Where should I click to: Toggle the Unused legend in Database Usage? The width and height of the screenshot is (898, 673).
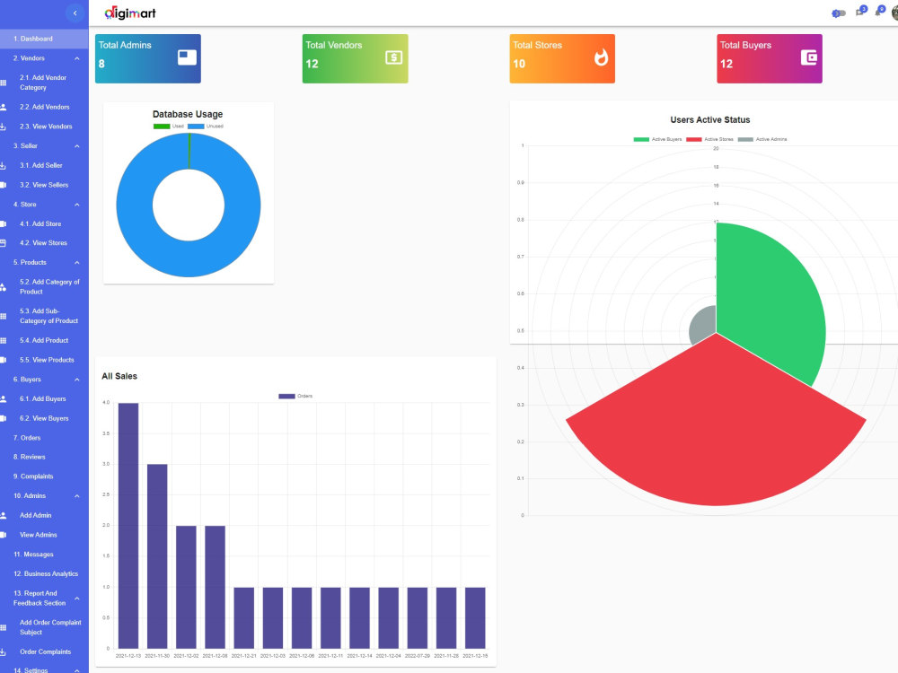point(206,127)
